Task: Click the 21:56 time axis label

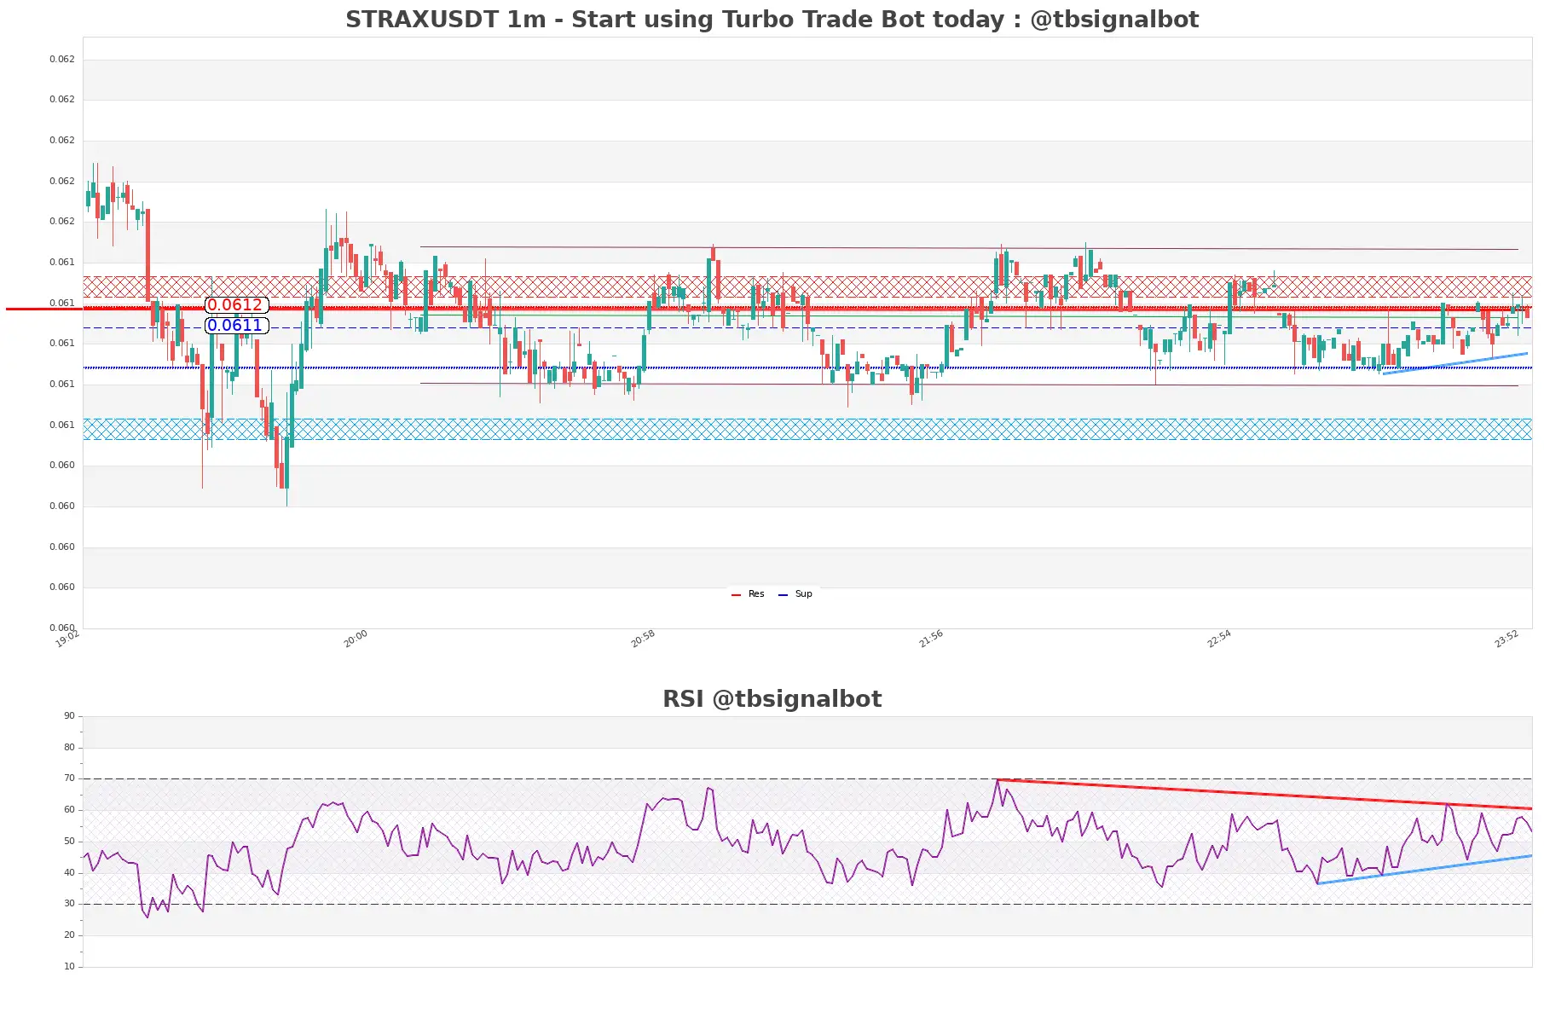Action: coord(931,639)
